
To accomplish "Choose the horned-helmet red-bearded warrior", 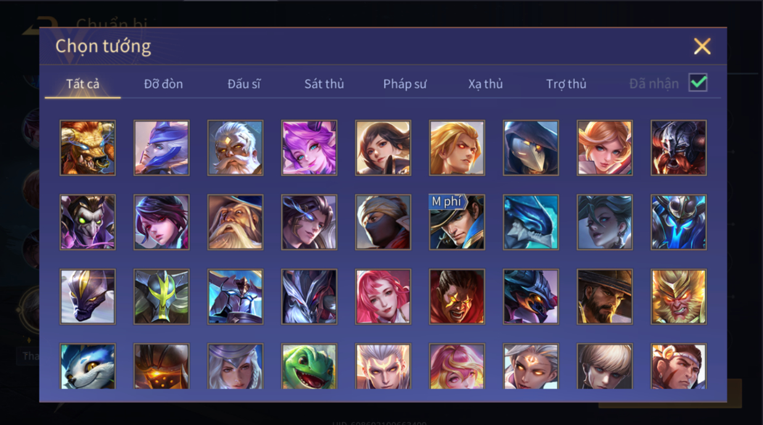I will (678, 148).
